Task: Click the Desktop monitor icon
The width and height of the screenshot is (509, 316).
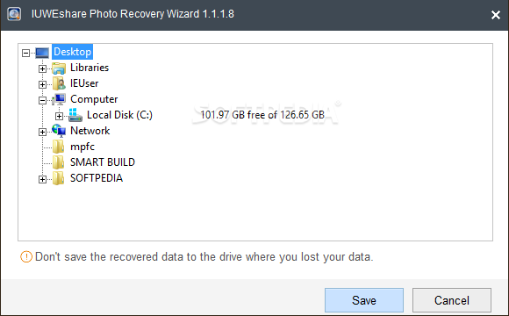Action: (x=42, y=53)
